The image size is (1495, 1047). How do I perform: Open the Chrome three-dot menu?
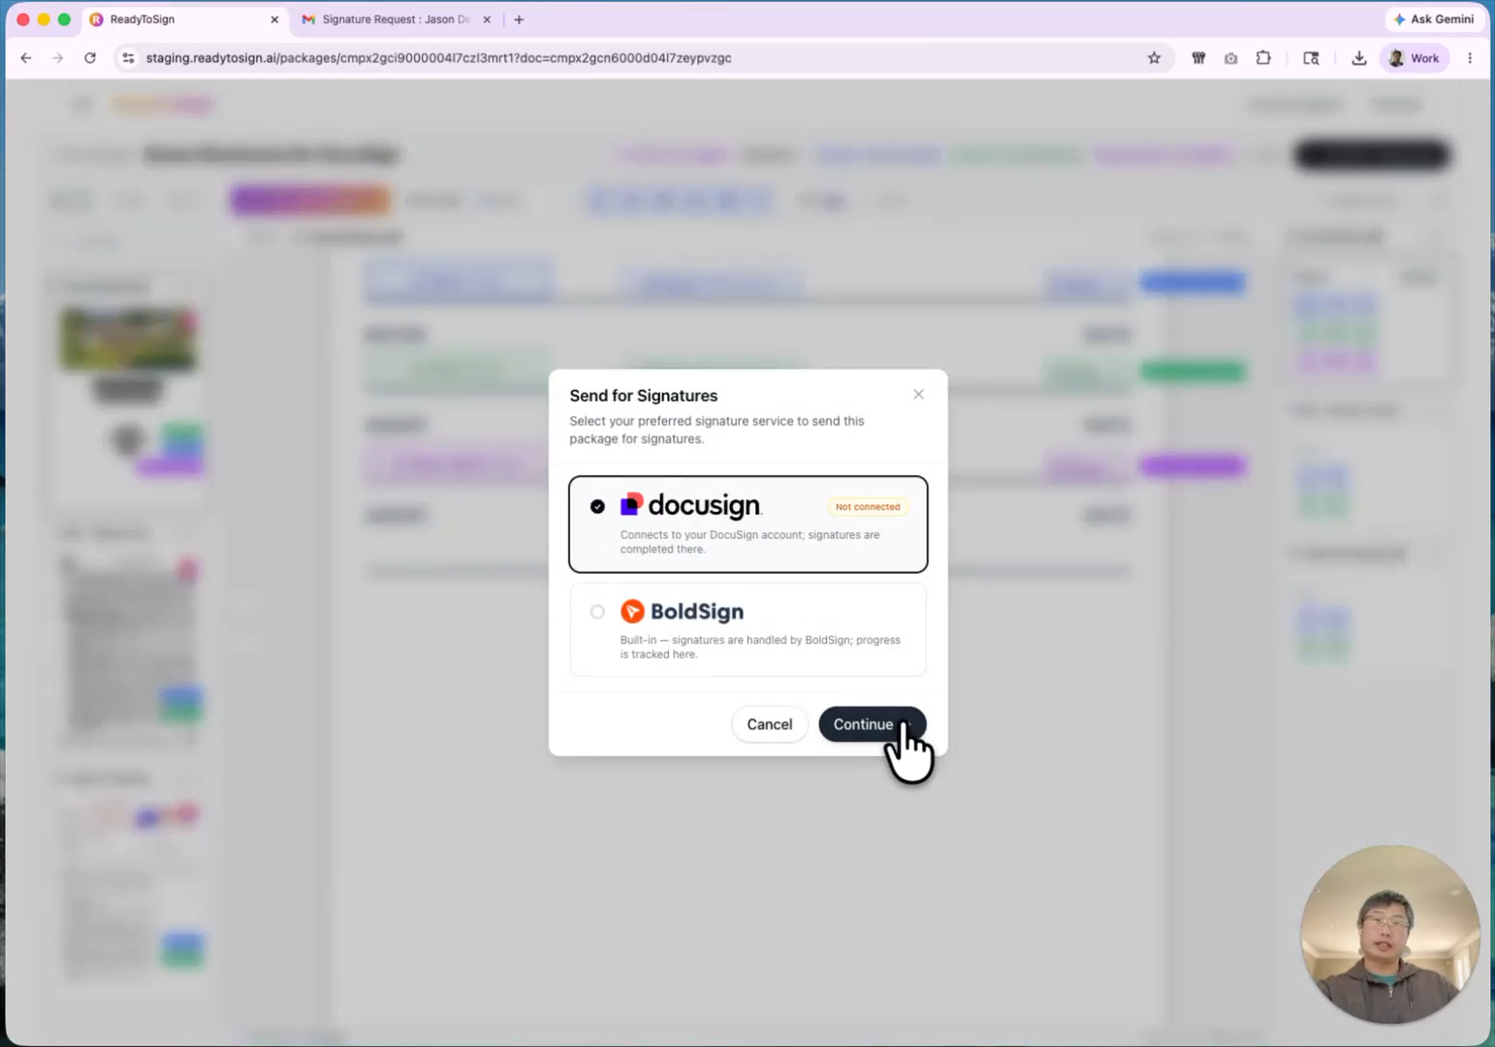[1470, 58]
